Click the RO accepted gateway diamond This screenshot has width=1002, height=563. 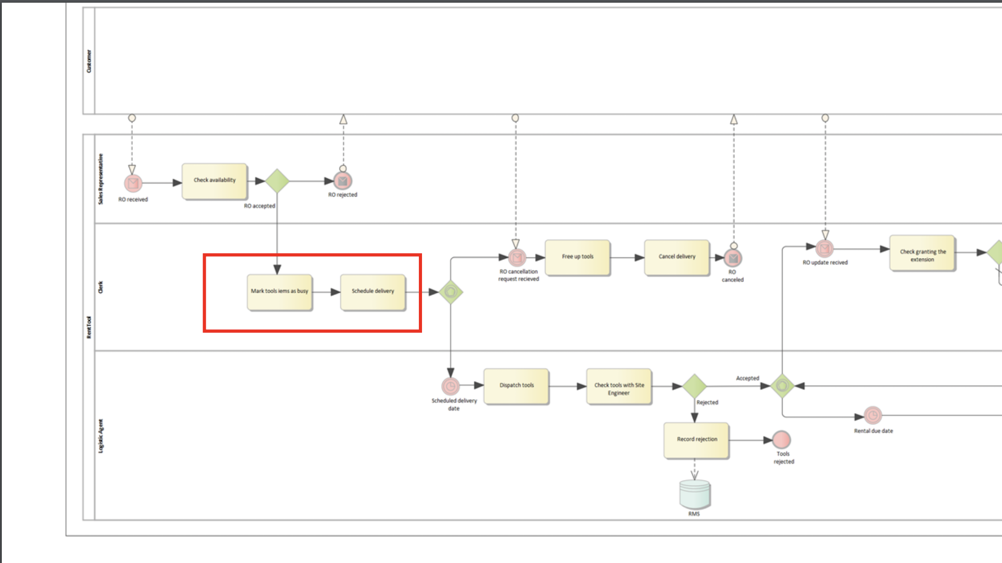pyautogui.click(x=277, y=180)
